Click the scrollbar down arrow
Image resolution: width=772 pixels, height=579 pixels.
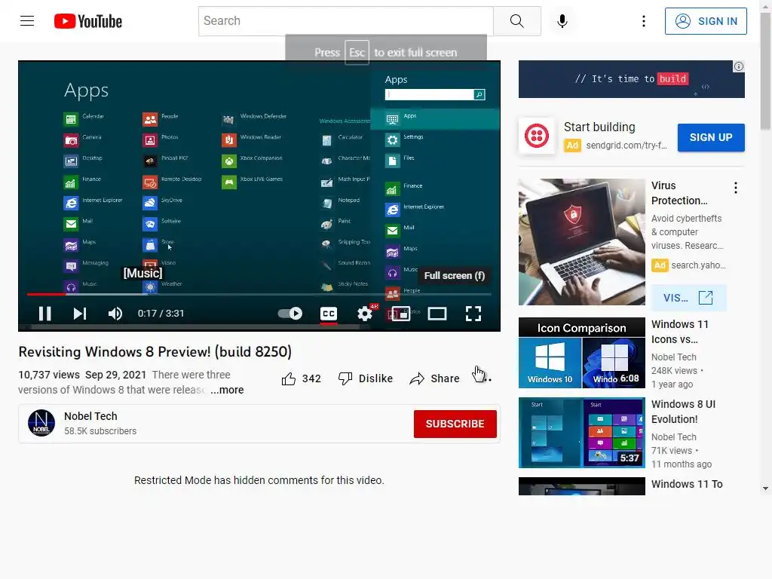[x=765, y=489]
